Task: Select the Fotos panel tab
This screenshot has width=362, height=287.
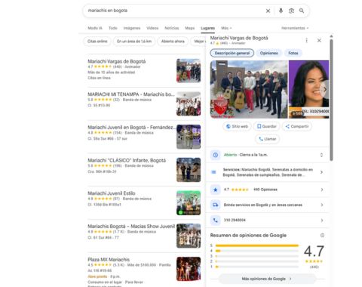Action: pyautogui.click(x=293, y=53)
